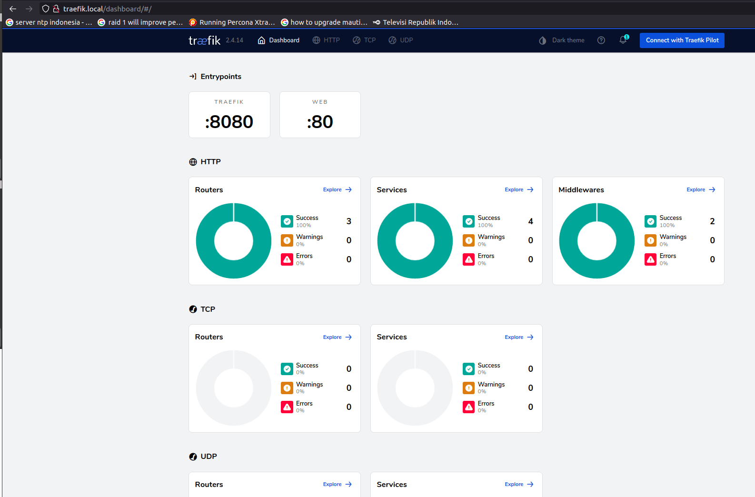Image resolution: width=755 pixels, height=497 pixels.
Task: Click the browser Forward arrow
Action: pyautogui.click(x=29, y=9)
